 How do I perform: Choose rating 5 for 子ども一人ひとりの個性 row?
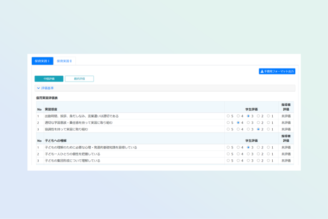[x=229, y=154]
